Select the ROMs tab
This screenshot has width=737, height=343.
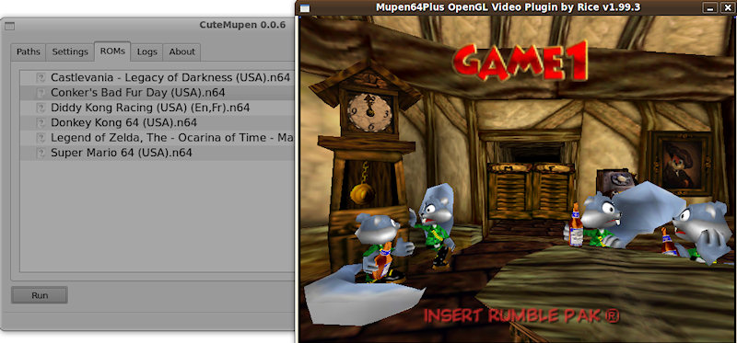click(112, 51)
